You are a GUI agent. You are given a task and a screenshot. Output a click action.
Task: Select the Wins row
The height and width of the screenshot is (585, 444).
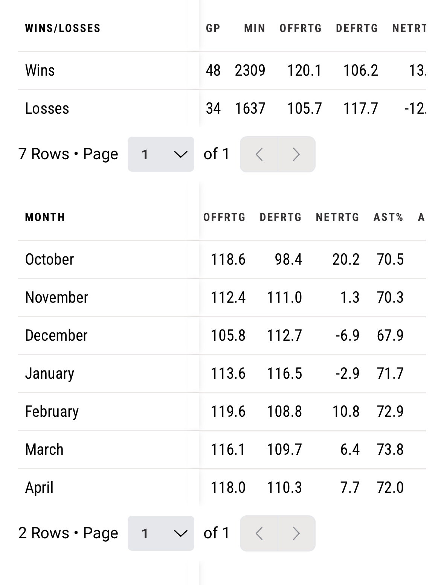point(222,71)
